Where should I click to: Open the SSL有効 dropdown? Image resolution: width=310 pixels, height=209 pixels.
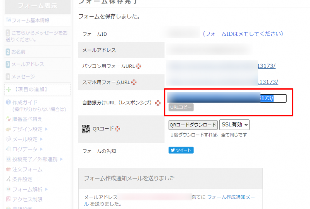[x=234, y=124]
